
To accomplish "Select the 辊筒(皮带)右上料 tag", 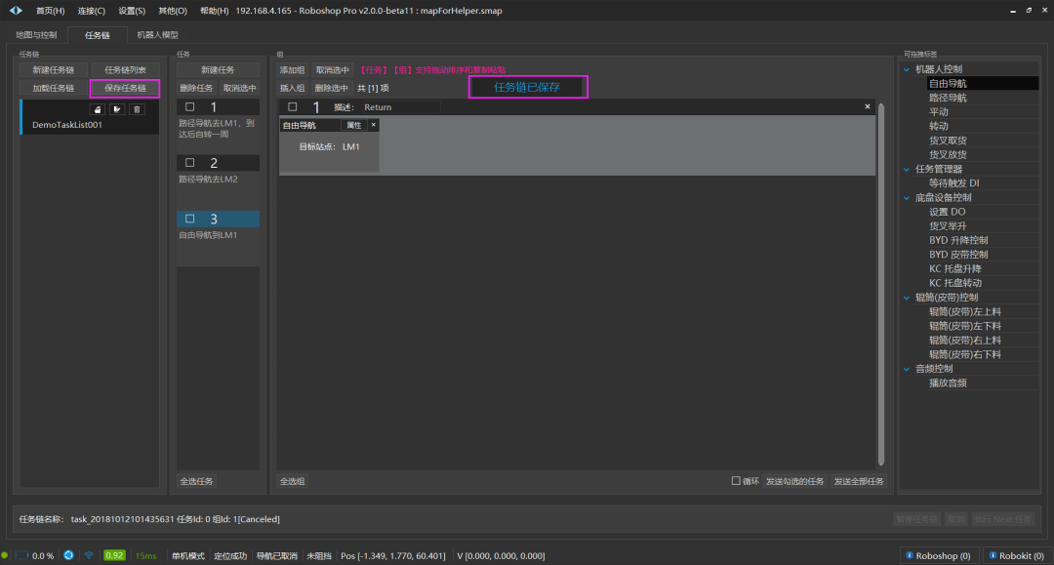I will [x=965, y=341].
